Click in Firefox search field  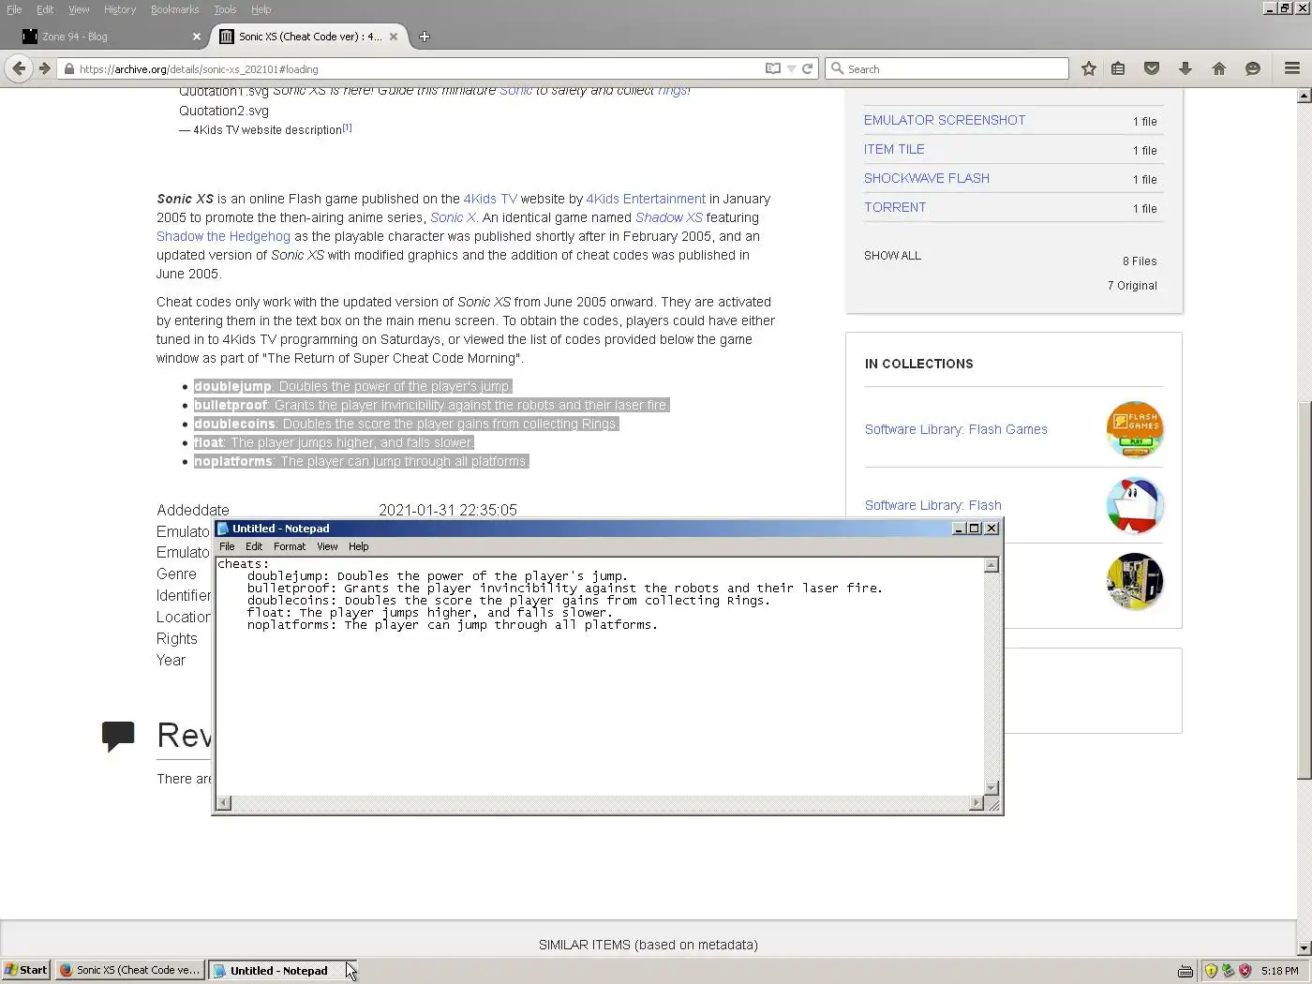[947, 68]
